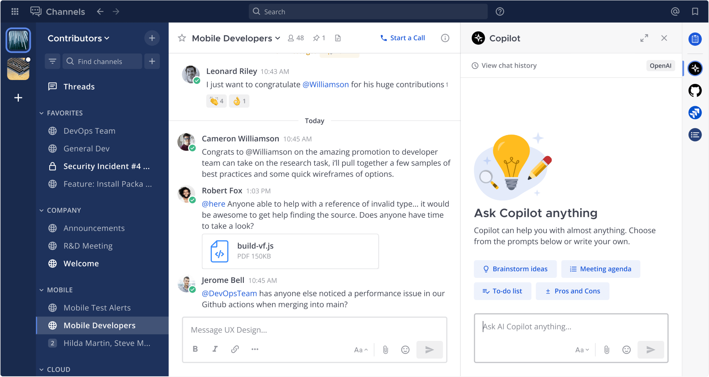Open the channel filter icon
This screenshot has height=377, width=709.
click(52, 61)
